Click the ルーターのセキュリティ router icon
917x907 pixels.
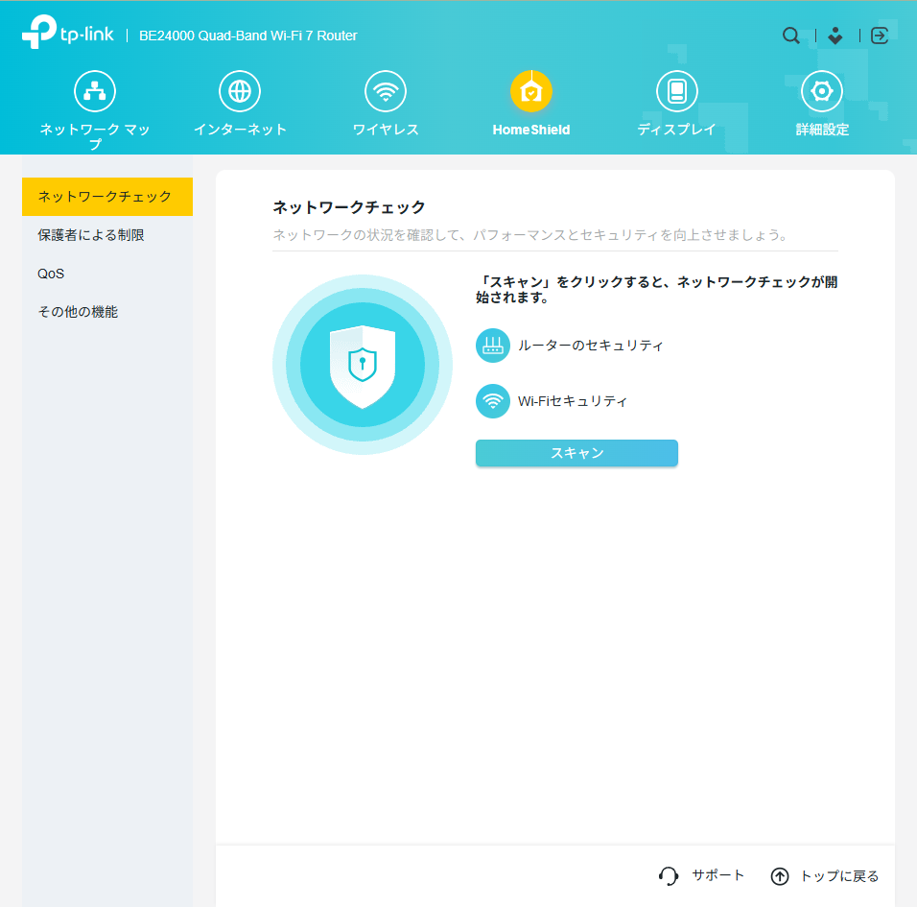(493, 346)
